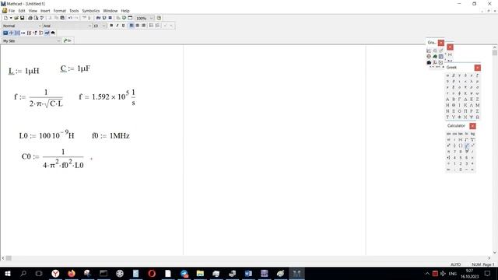Toggle Bold formatting
This screenshot has height=280, width=498.
(x=111, y=26)
